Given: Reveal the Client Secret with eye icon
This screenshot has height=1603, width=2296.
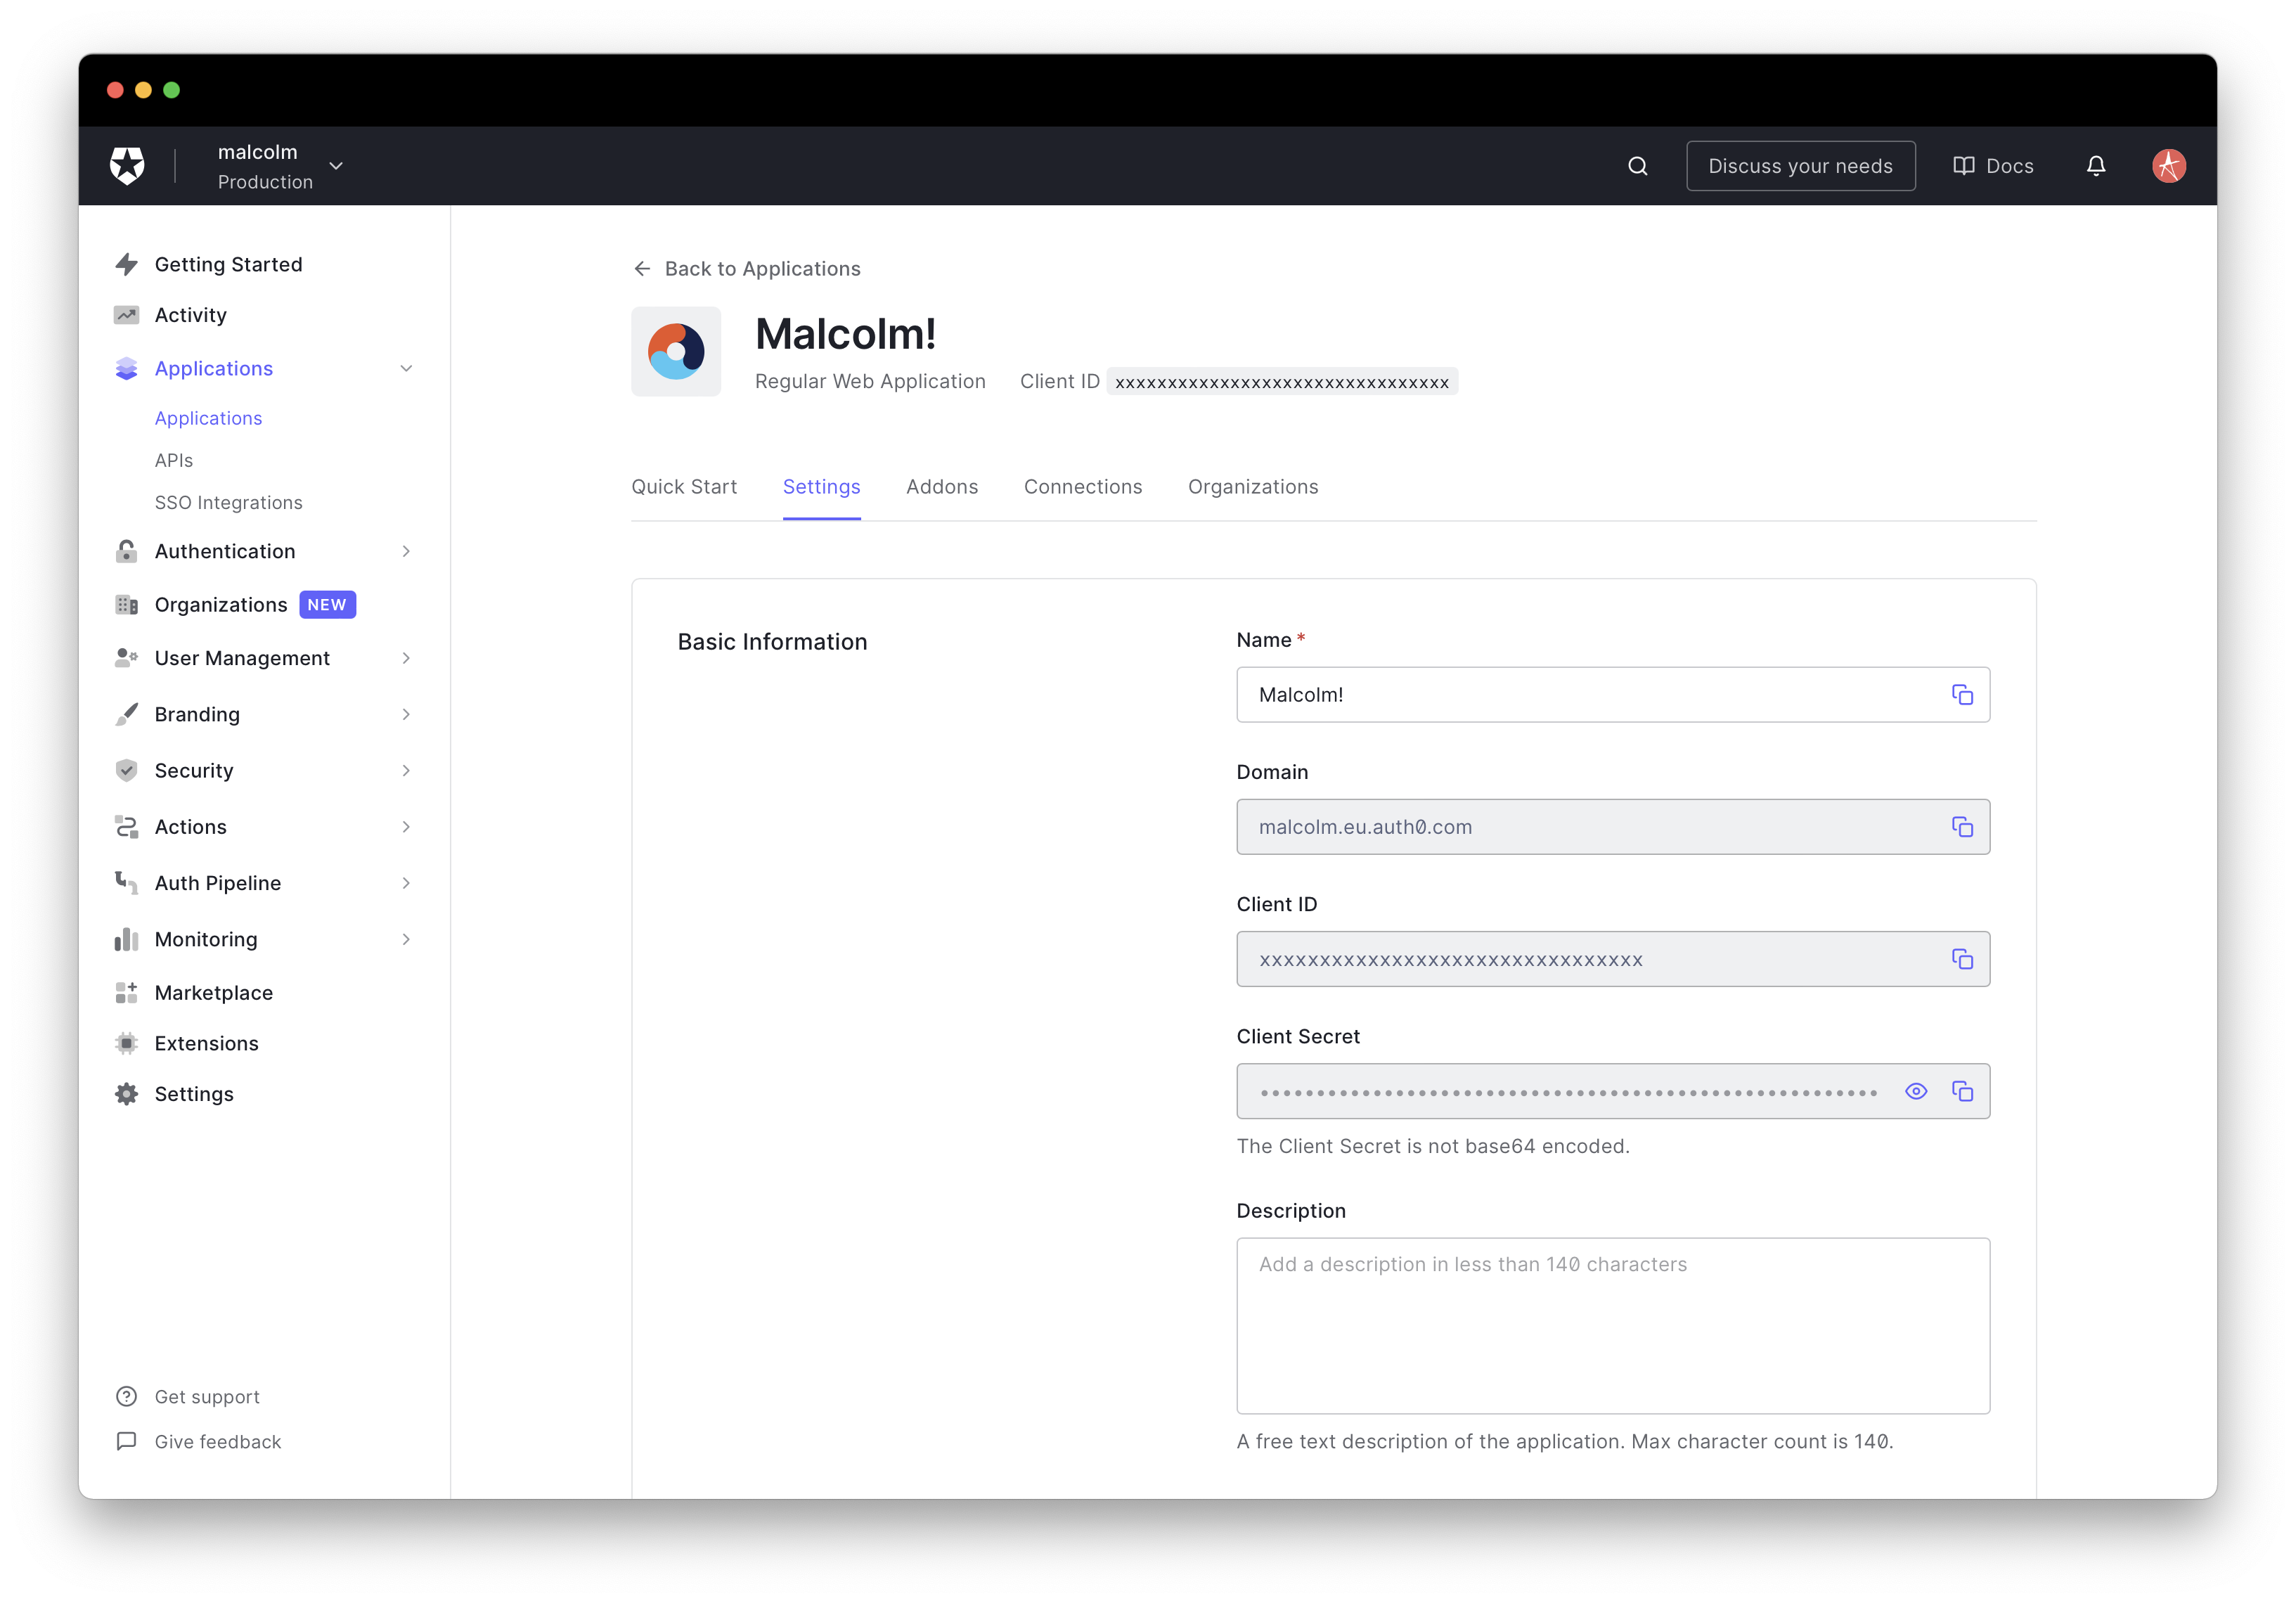Looking at the screenshot, I should [1916, 1091].
